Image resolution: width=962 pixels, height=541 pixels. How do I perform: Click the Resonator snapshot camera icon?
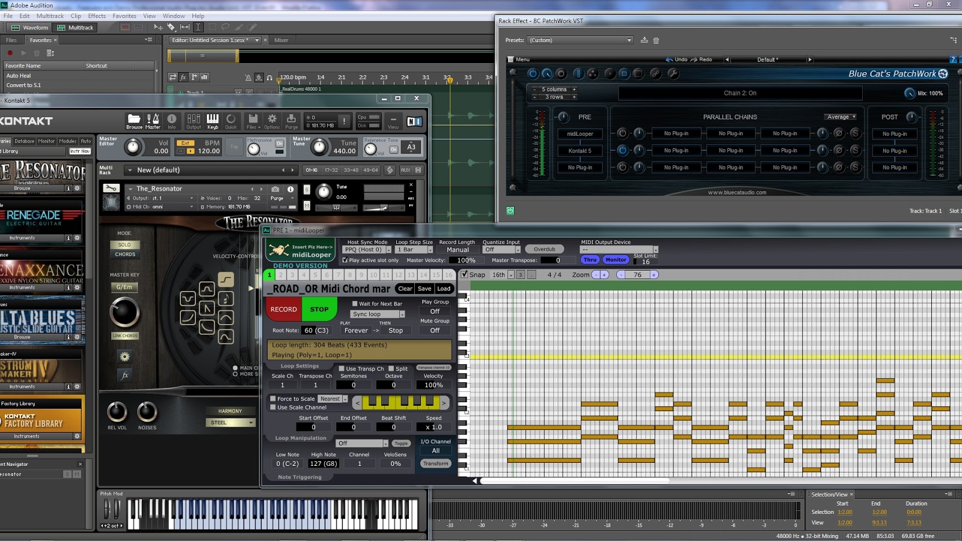[x=275, y=189]
